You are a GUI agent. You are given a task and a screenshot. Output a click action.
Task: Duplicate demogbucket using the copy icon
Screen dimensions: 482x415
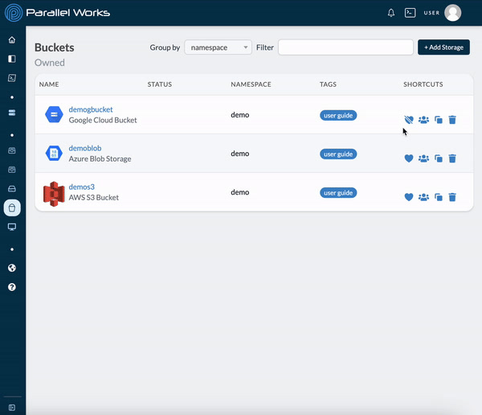click(x=439, y=120)
